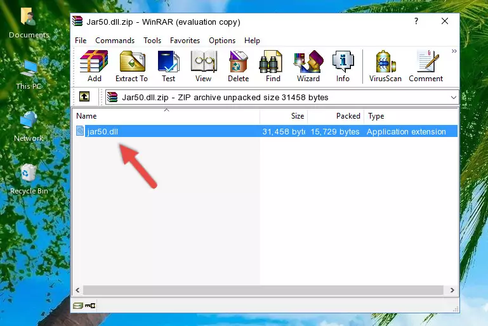Click the archive path address field
The height and width of the screenshot is (326, 488).
coord(282,98)
